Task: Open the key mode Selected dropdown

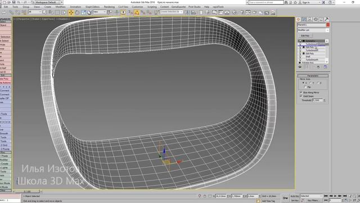Action: tap(312, 196)
